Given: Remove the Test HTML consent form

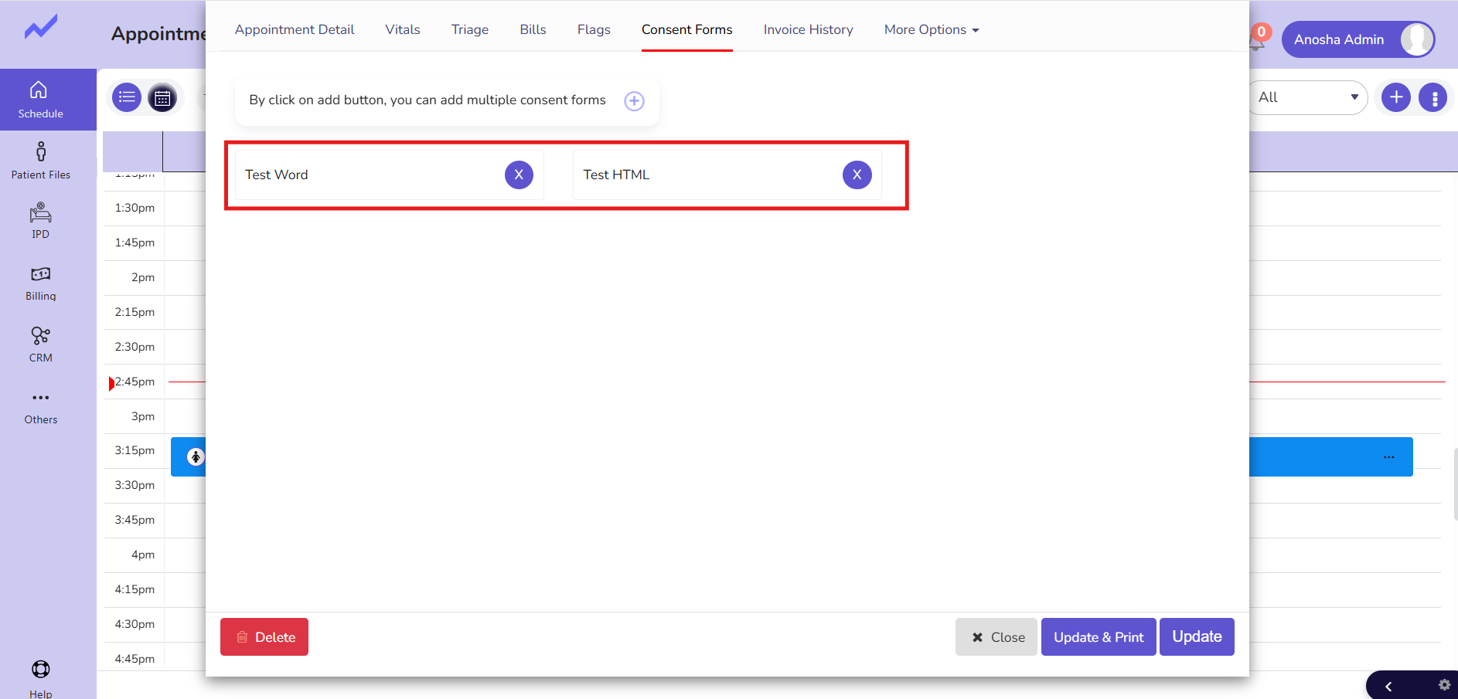Looking at the screenshot, I should click(x=857, y=175).
